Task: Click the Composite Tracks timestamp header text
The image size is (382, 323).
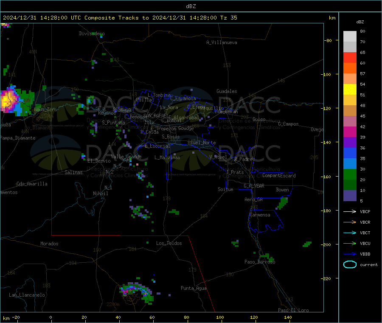Action: 120,18
